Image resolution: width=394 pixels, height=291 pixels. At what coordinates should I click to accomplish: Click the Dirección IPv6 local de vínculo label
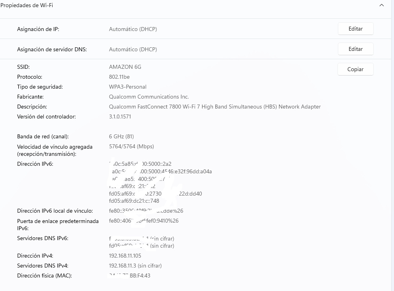tap(55, 211)
